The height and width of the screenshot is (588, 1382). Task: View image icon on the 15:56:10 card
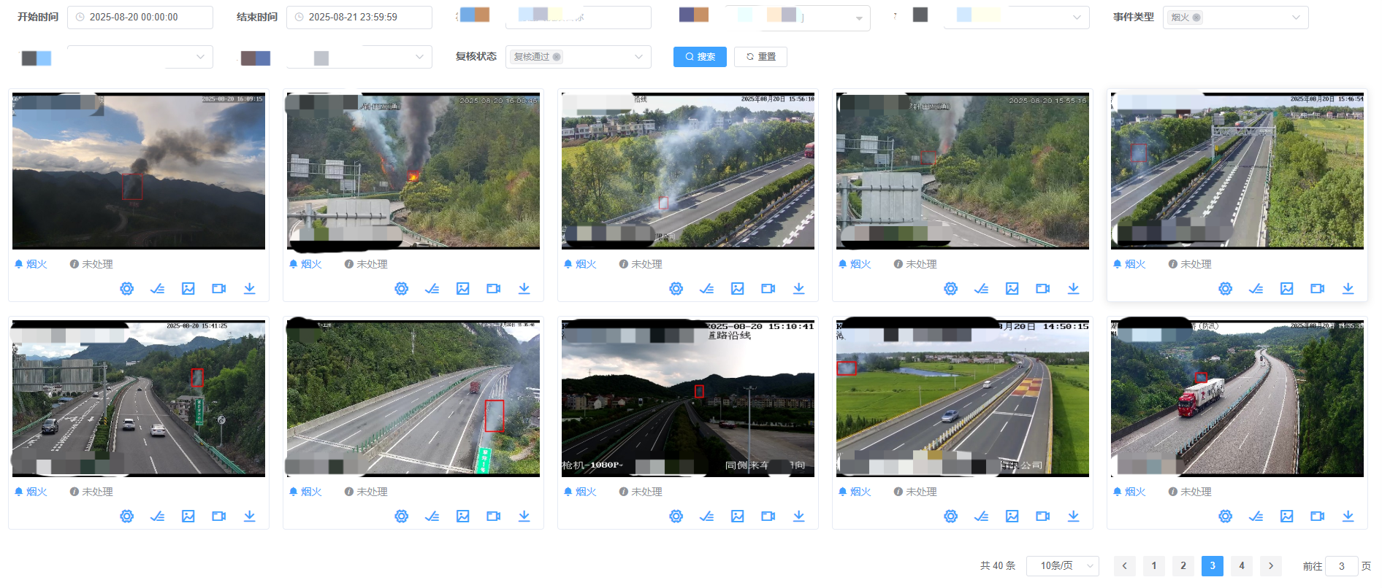click(x=738, y=289)
